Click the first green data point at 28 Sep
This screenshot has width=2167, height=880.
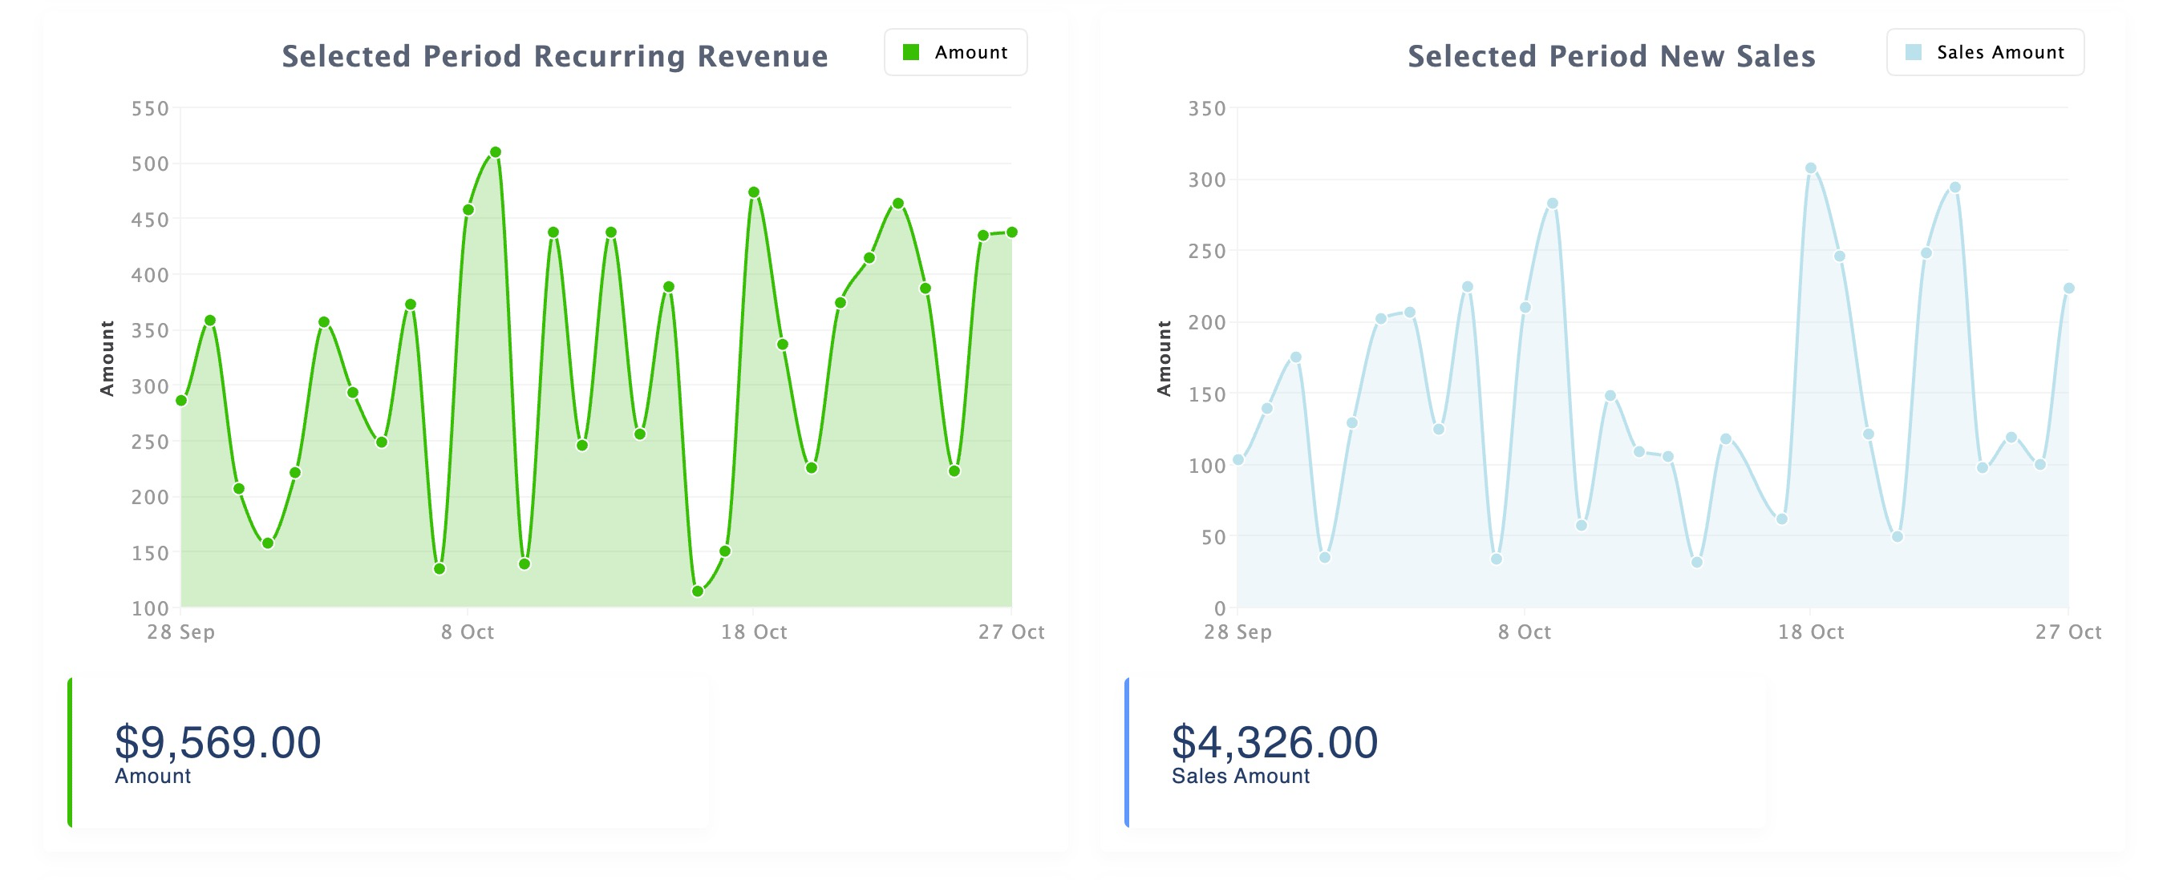tap(182, 400)
